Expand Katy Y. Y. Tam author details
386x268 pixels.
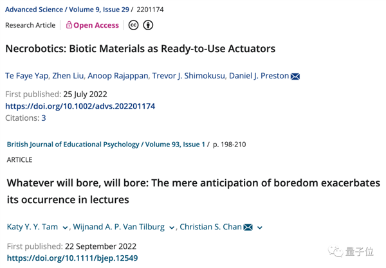[x=65, y=228]
